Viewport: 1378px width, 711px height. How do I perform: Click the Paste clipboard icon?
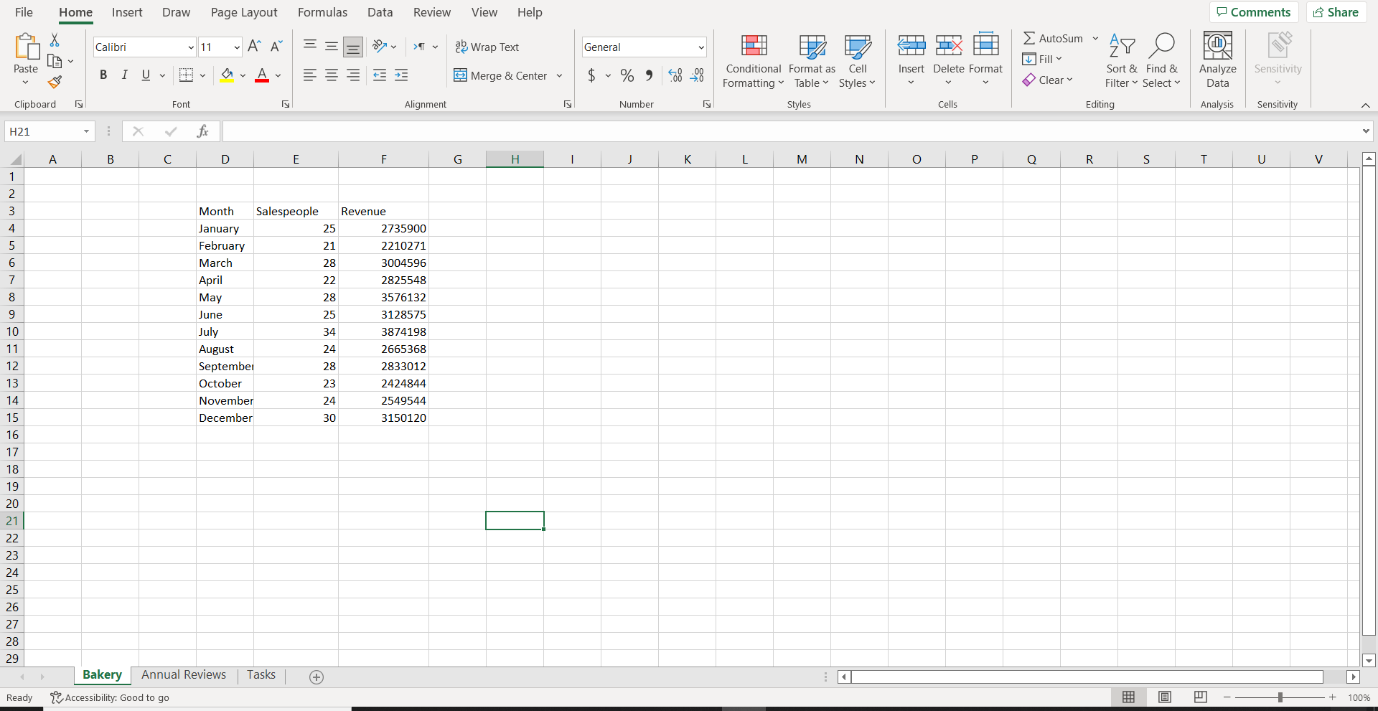[26, 47]
